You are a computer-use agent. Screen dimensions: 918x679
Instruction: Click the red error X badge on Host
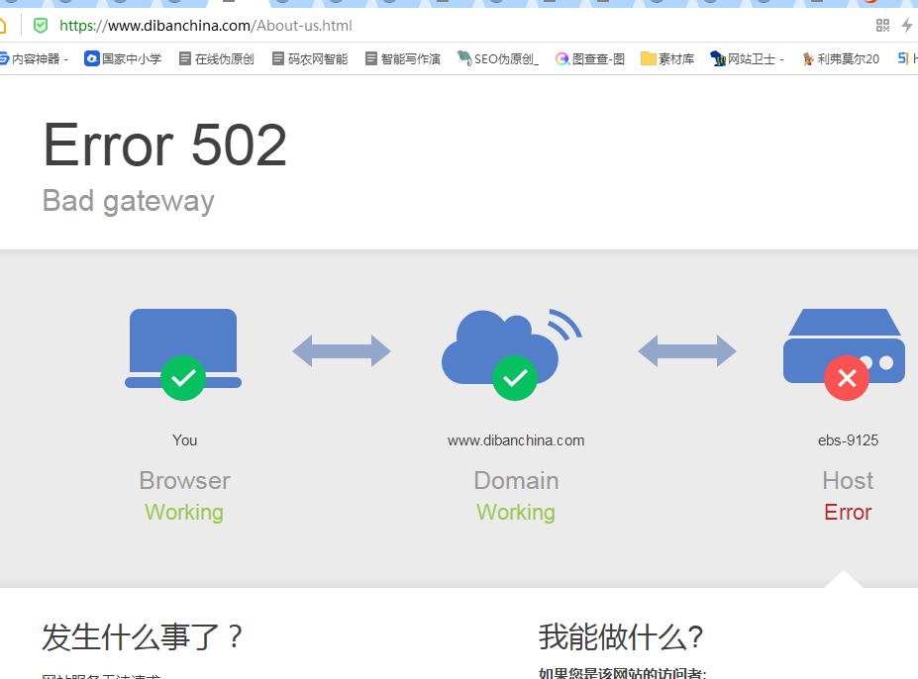coord(846,377)
